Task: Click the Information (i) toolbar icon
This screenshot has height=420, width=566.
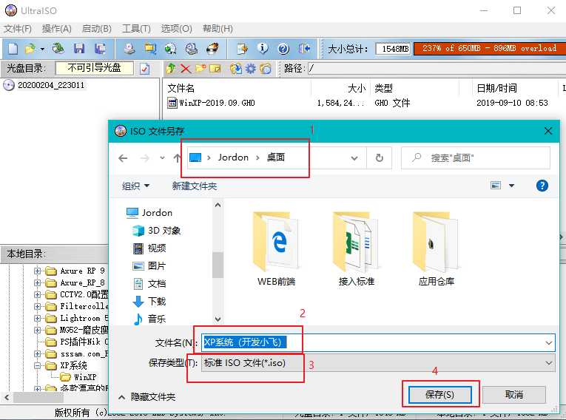Action: click(x=263, y=48)
